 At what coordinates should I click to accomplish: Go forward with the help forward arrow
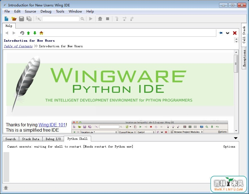(x=14, y=33)
